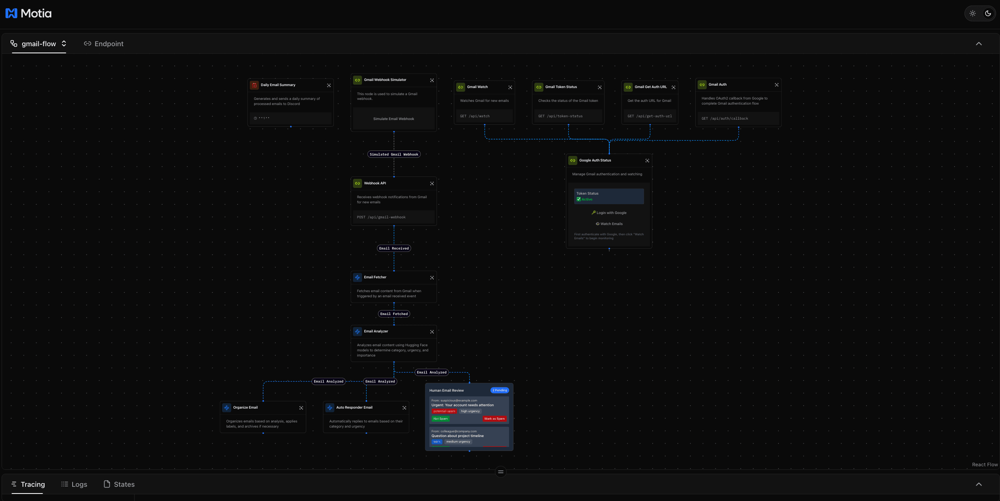
Task: Collapse the bottom Tracing panel chevron
Action: [x=979, y=484]
